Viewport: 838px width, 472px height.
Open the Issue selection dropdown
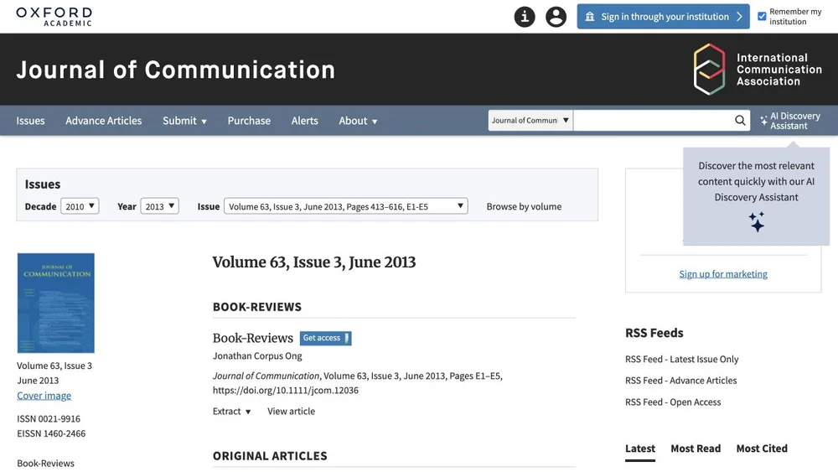coord(346,206)
